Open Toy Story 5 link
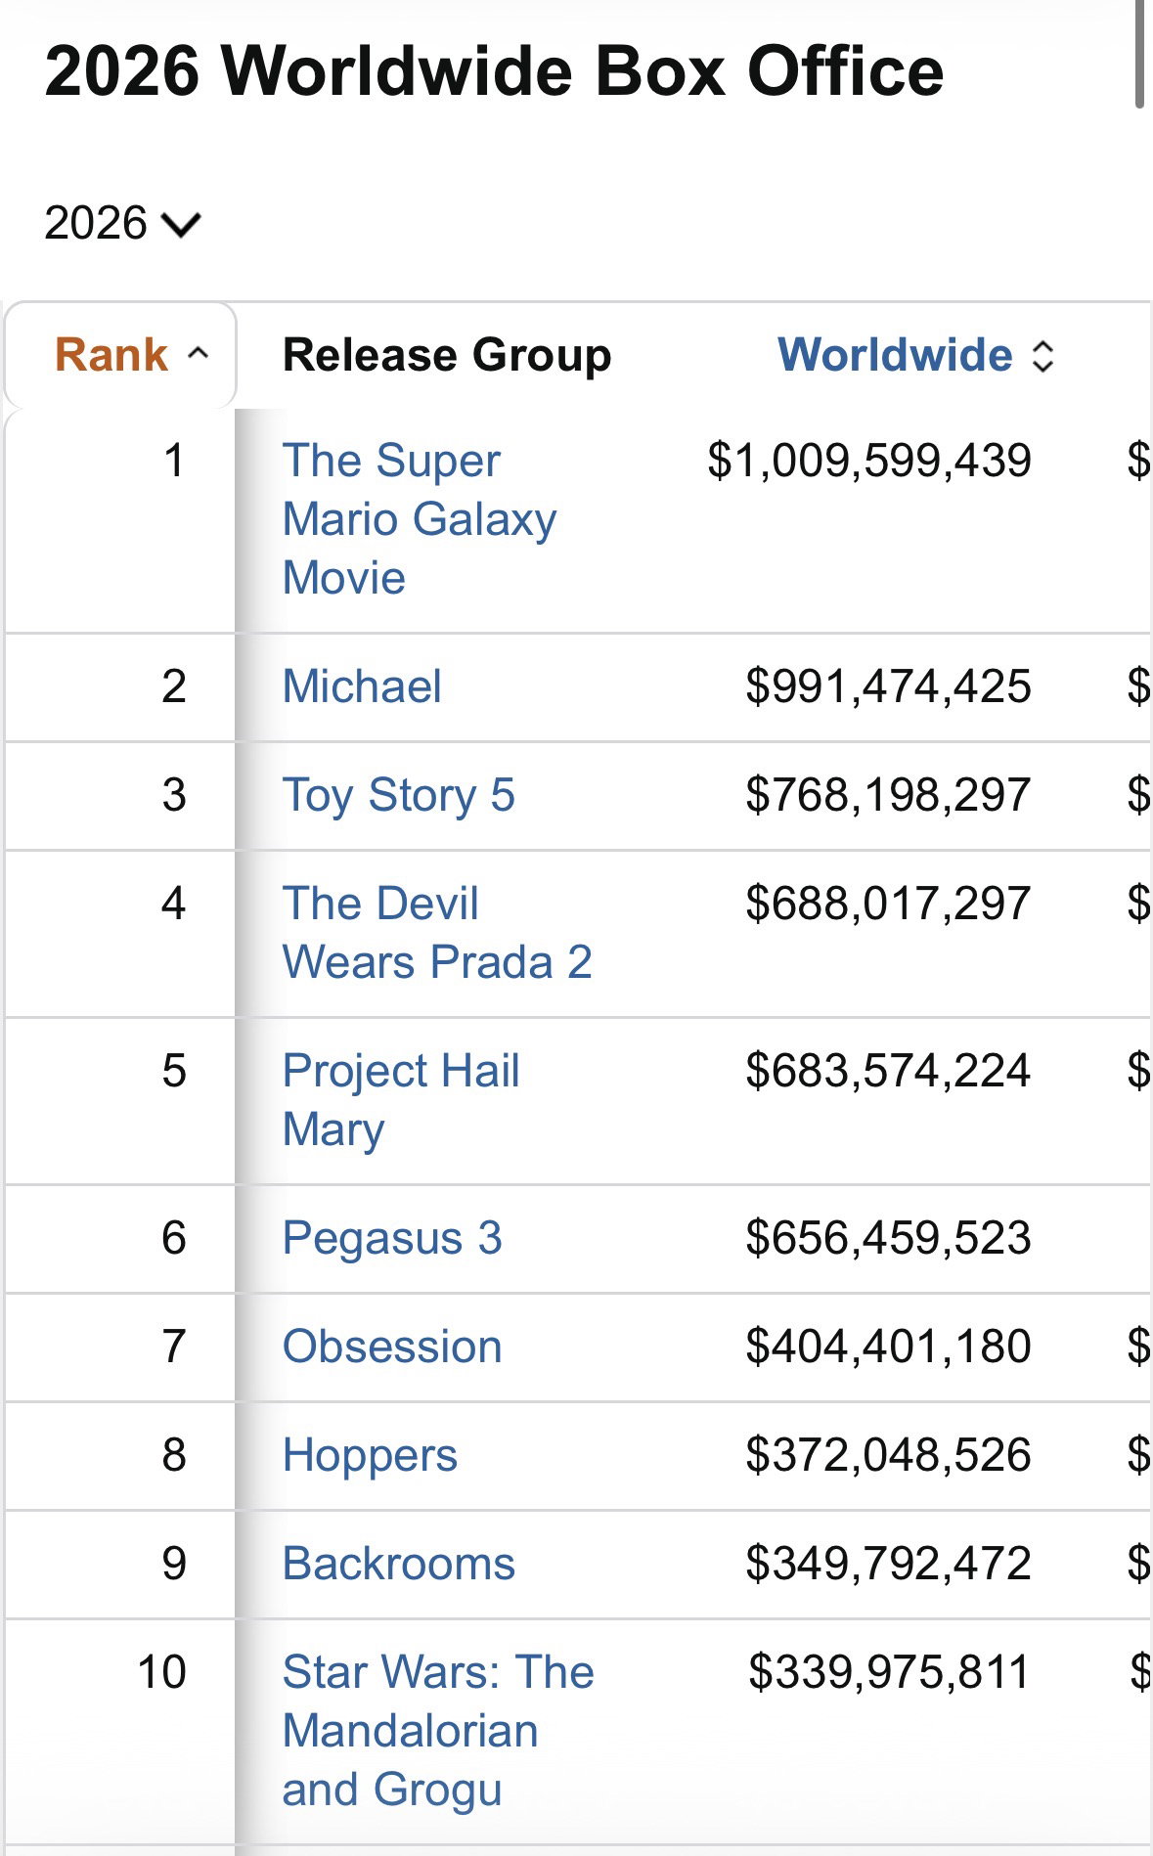The image size is (1153, 1856). (x=398, y=795)
